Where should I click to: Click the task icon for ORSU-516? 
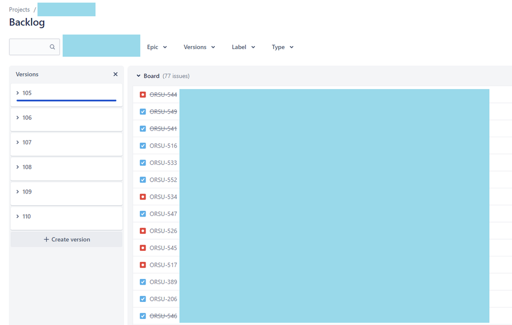click(x=142, y=146)
